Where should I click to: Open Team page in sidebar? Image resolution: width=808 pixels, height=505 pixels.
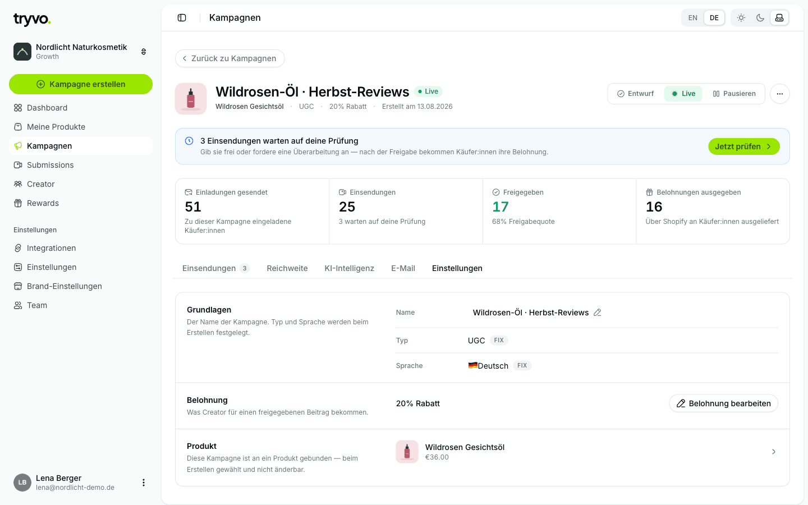tap(81, 305)
